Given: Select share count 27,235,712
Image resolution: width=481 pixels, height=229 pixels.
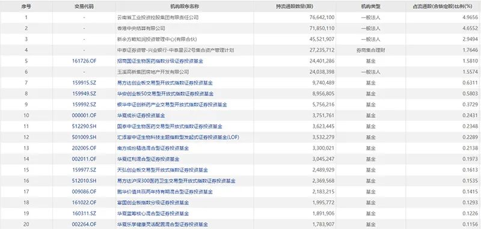Looking at the screenshot, I should 322,50.
